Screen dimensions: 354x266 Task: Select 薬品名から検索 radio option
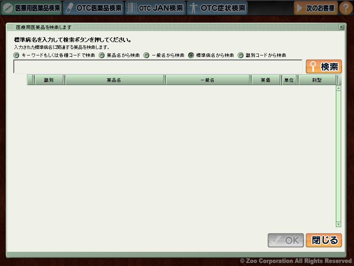tap(102, 55)
